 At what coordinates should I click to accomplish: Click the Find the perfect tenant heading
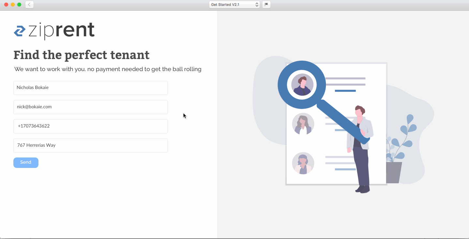point(81,55)
